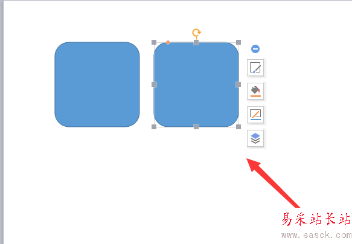
Task: Open the layer stacking order icon
Action: pyautogui.click(x=255, y=138)
